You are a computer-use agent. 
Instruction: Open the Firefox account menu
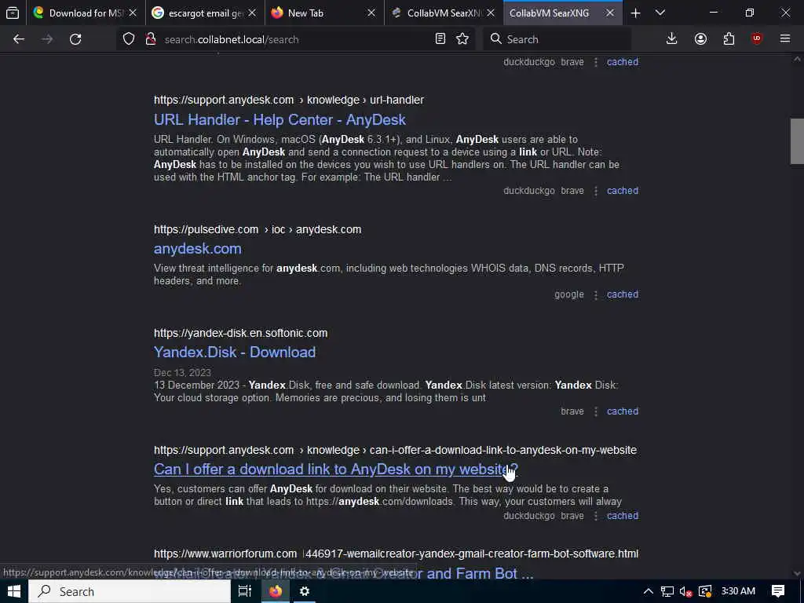[700, 39]
